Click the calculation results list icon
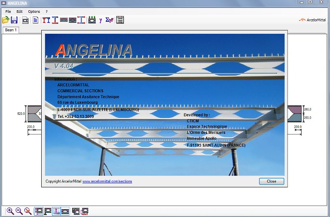Screen dimensions: 330x217 click(x=120, y=20)
